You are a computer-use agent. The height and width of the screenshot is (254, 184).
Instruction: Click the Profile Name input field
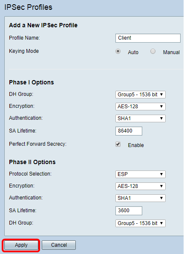coord(148,38)
